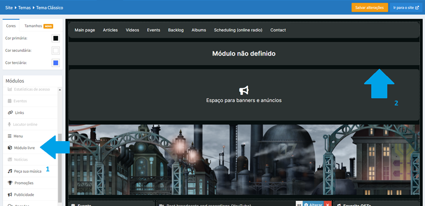Pick the blue Cor terciária swatch

[56, 62]
